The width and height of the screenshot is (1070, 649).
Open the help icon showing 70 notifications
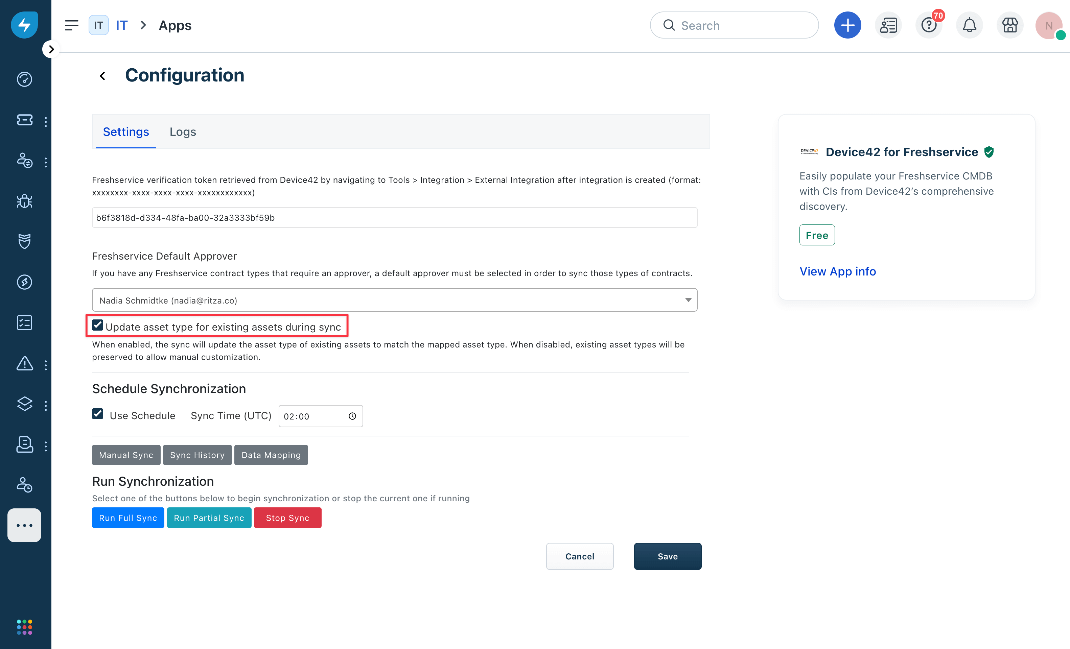coord(929,25)
